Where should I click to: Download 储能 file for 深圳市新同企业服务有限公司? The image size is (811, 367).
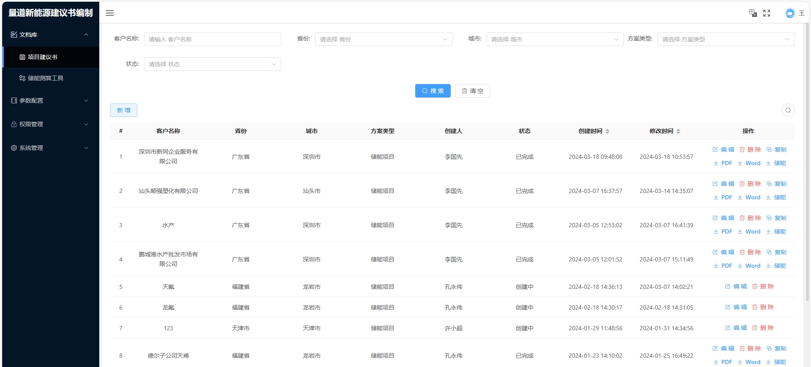coord(776,163)
